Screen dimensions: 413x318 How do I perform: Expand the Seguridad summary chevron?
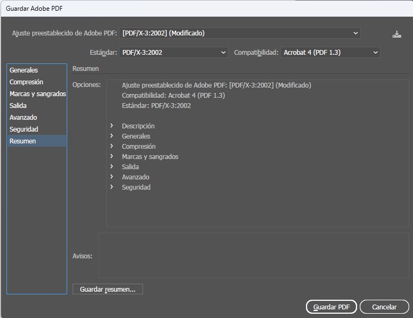(x=112, y=187)
